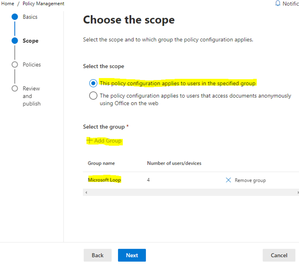
Task: Cancel the policy configuration
Action: pyautogui.click(x=278, y=255)
